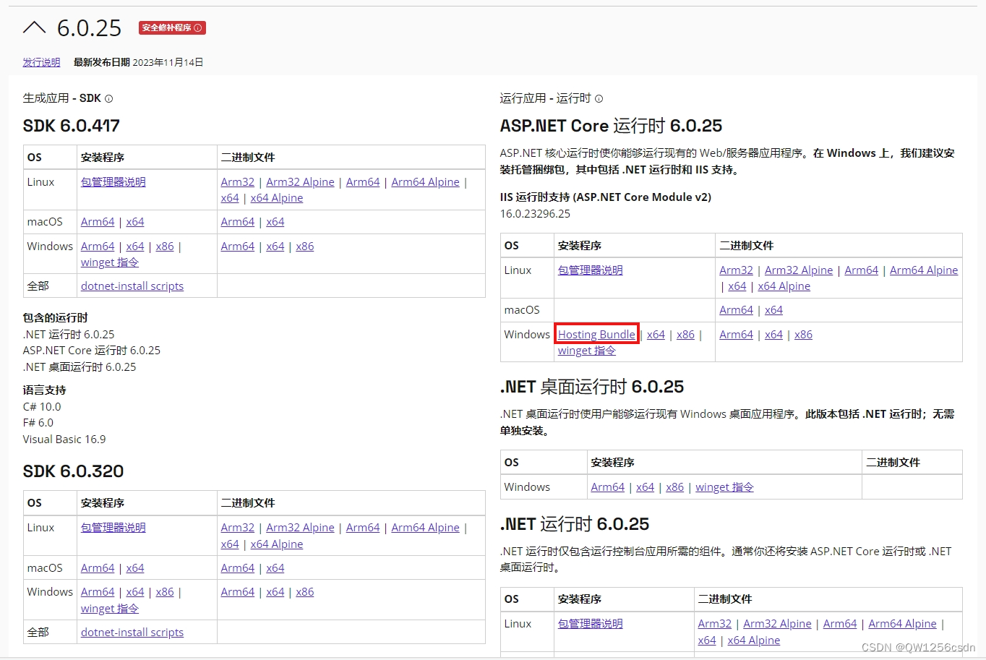Image resolution: width=986 pixels, height=660 pixels.
Task: Download .NET Runtime Linux x64 binary
Action: tap(707, 640)
